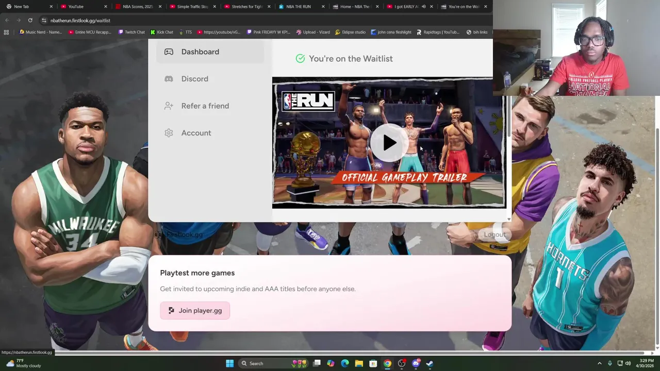This screenshot has width=660, height=371.
Task: Open Refer a friend page
Action: 210,106
